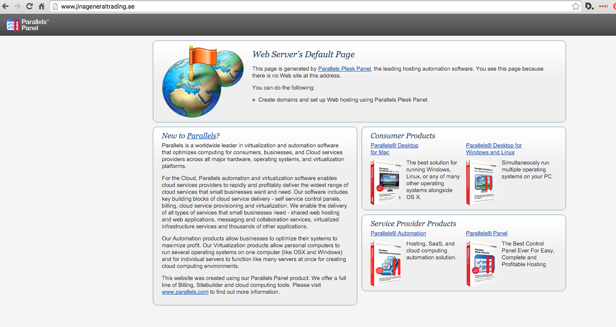This screenshot has width=616, height=327.
Task: Open the Parallels Automation link
Action: 398,234
